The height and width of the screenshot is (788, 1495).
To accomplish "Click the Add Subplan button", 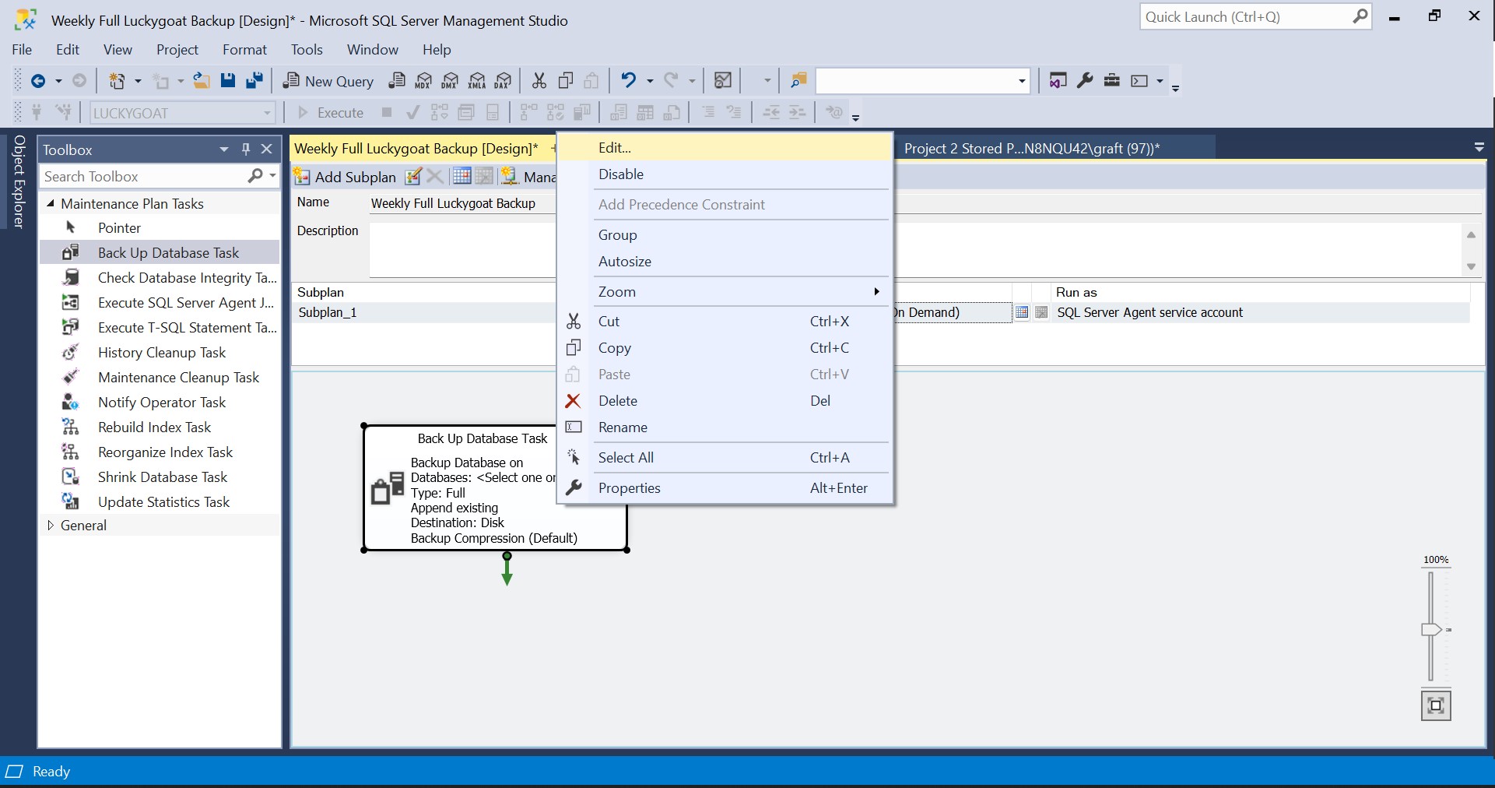I will coord(345,177).
